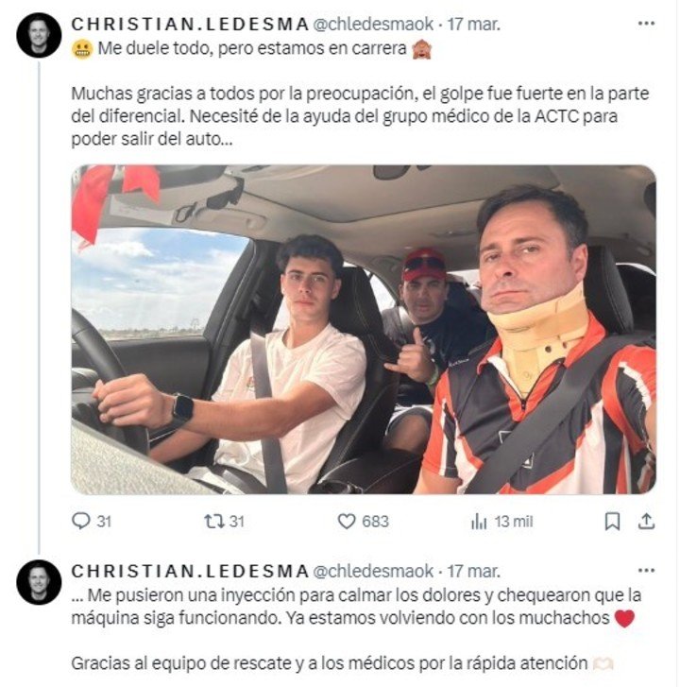This screenshot has width=680, height=687.
Task: Open the profile avatar of the first tweet
Action: [x=39, y=35]
